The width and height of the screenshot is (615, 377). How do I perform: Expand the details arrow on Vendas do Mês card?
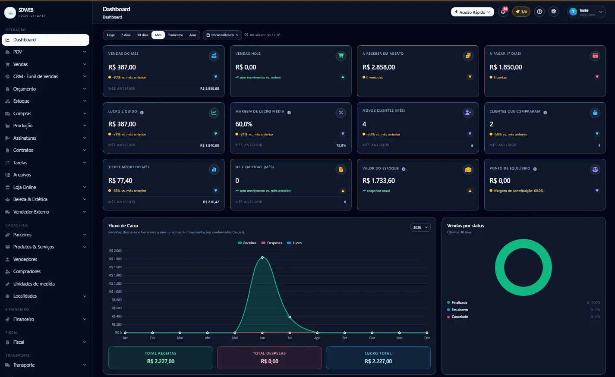pos(216,77)
